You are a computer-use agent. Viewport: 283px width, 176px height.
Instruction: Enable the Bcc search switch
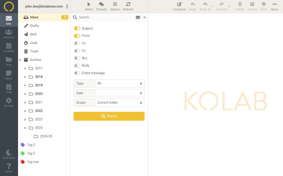coord(77,58)
